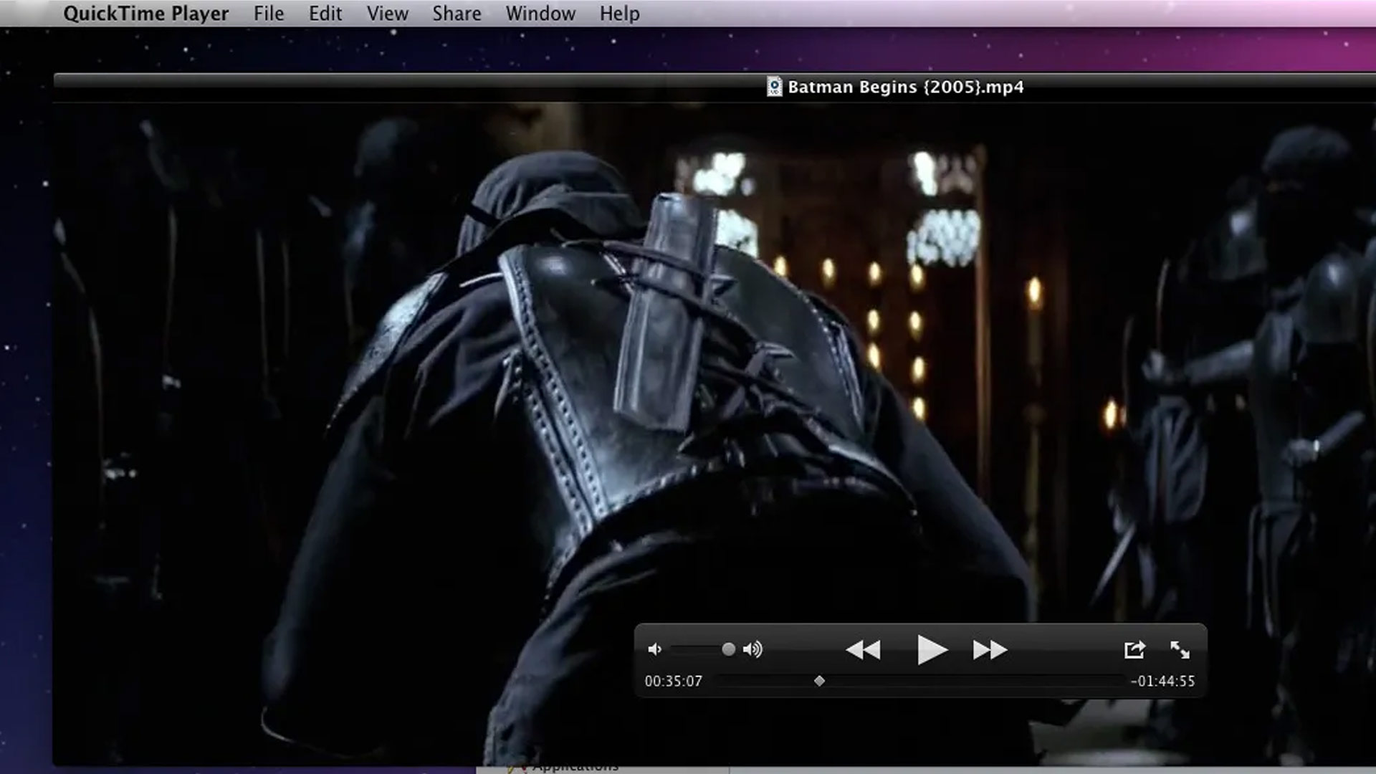The image size is (1376, 774).
Task: Click the maximum volume speaker icon
Action: pyautogui.click(x=752, y=649)
